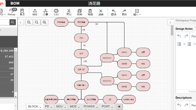Click the ESP 12F block
This screenshot has height=110, width=196.
(x=81, y=69)
